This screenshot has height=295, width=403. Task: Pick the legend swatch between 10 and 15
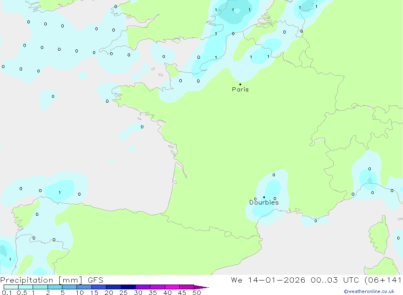[84, 287]
